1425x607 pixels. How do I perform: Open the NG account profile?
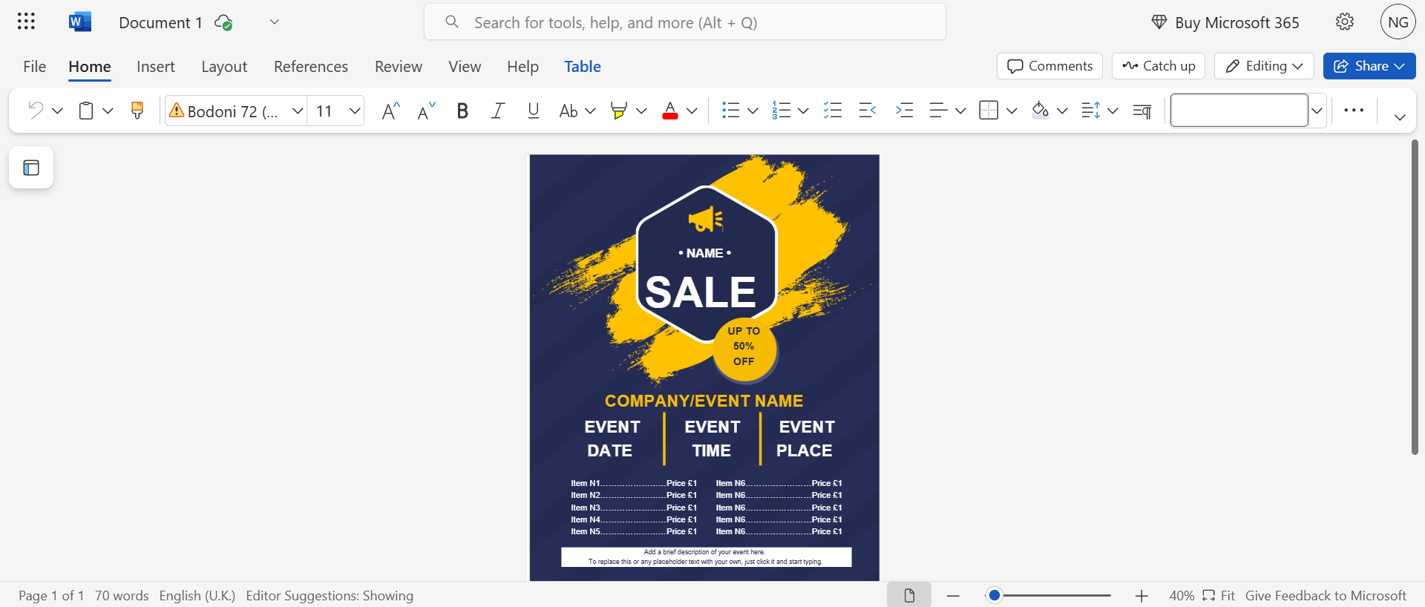pos(1398,22)
